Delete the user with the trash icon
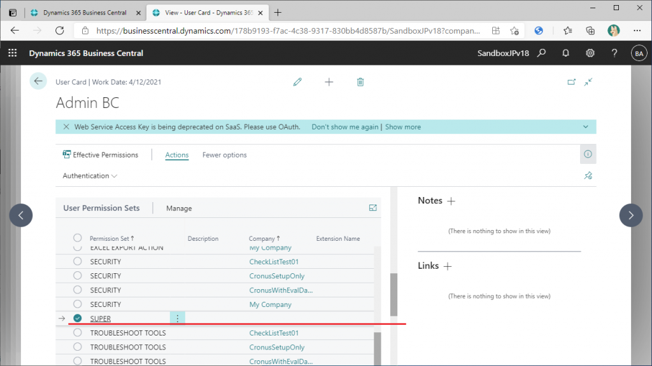Image resolution: width=652 pixels, height=366 pixels. 360,82
